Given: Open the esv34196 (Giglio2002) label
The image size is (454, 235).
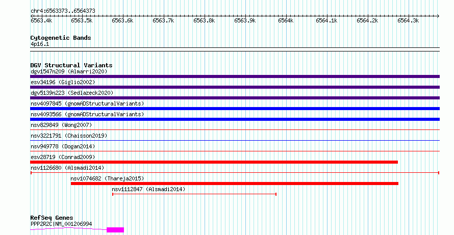Looking at the screenshot, I should pos(63,82).
